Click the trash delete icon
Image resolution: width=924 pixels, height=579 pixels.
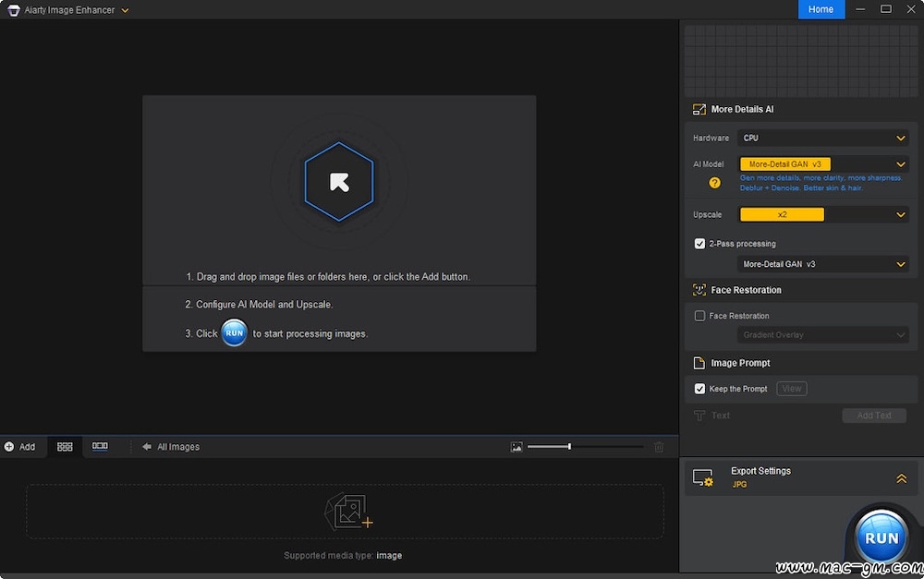[659, 447]
